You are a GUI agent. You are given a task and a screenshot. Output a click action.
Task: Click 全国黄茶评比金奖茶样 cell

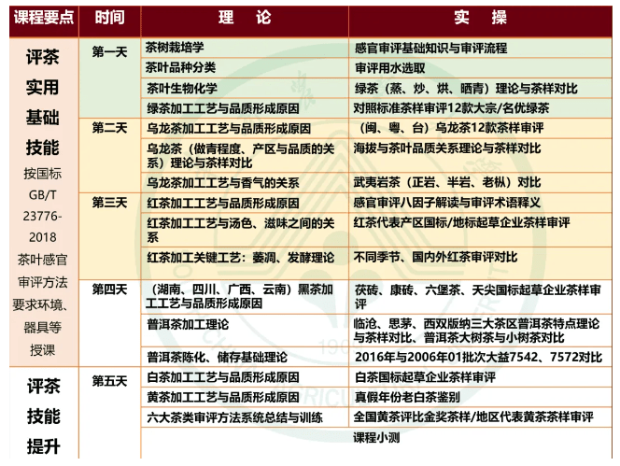[480, 417]
